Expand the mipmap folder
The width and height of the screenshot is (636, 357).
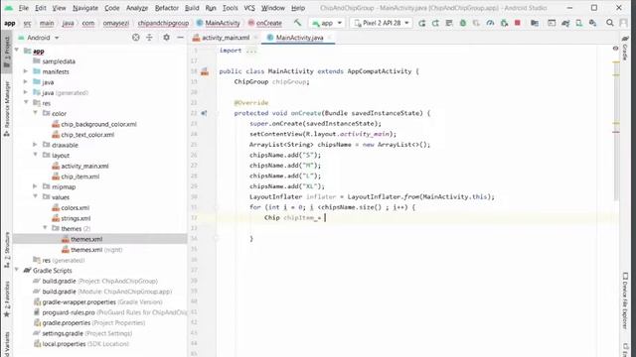(36, 186)
